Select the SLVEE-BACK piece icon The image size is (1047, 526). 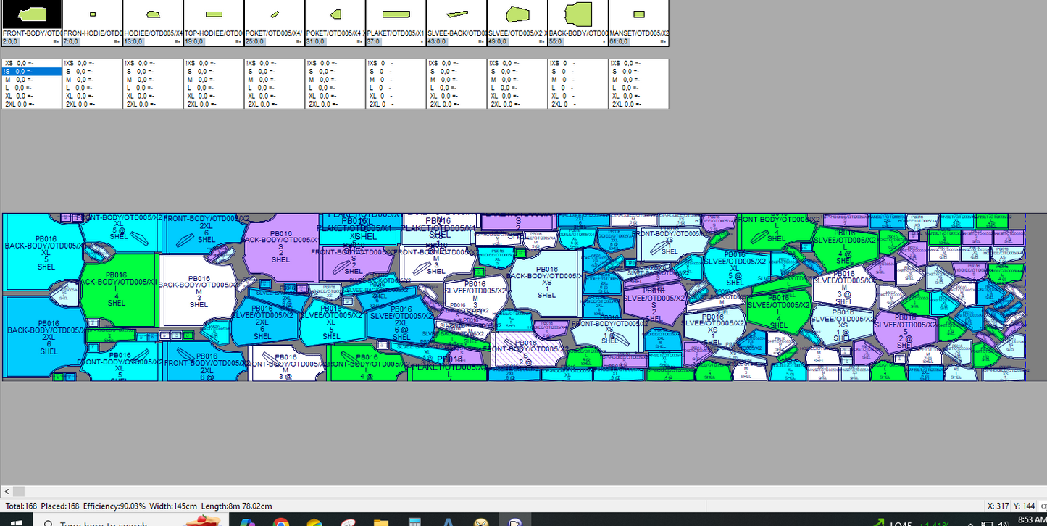tap(456, 14)
